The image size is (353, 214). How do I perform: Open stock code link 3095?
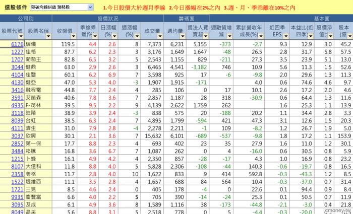[17, 204]
